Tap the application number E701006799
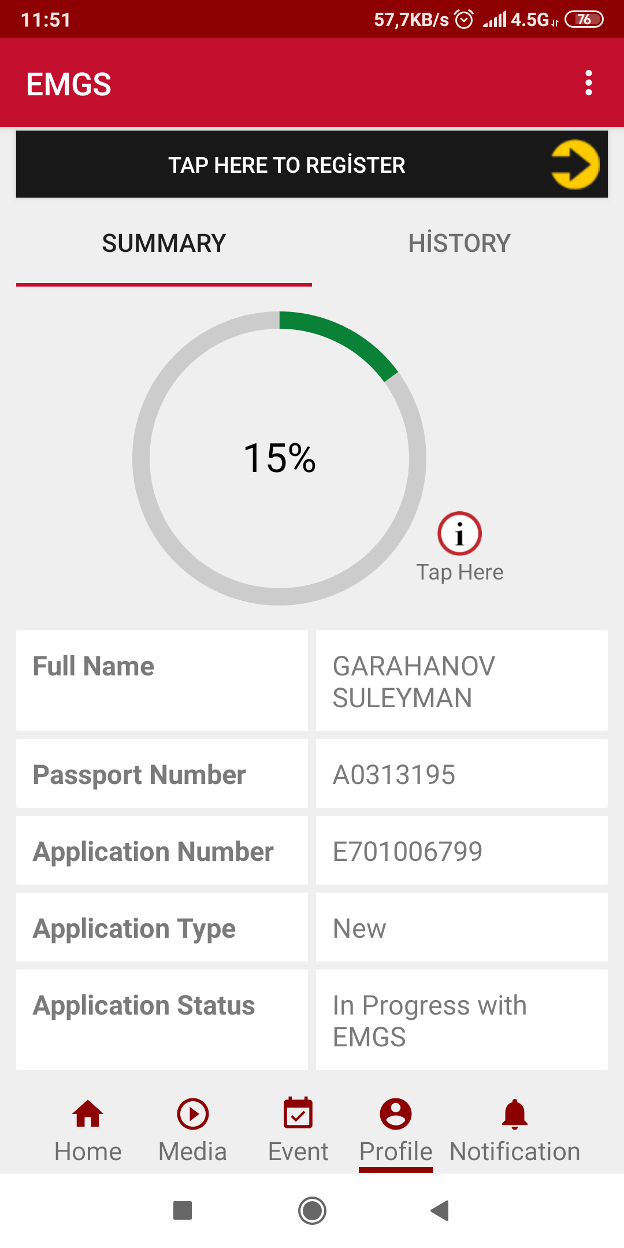Screen dimensions: 624x1248 [407, 852]
